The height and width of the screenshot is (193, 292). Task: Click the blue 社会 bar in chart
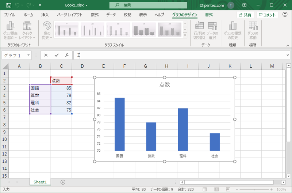tap(215, 142)
